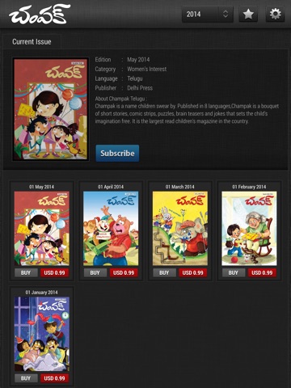This screenshot has height=388, width=291.
Task: Click the USD 0.99 price for April issue
Action: [x=124, y=272]
